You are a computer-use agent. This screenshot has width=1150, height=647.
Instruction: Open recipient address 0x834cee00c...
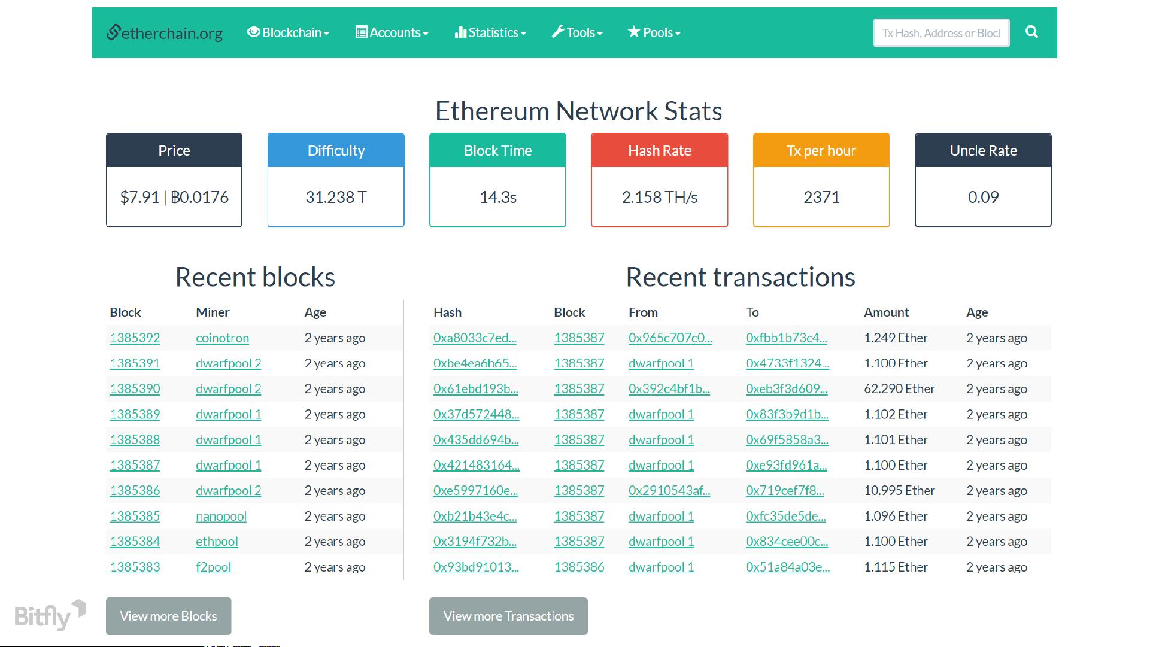coord(787,541)
